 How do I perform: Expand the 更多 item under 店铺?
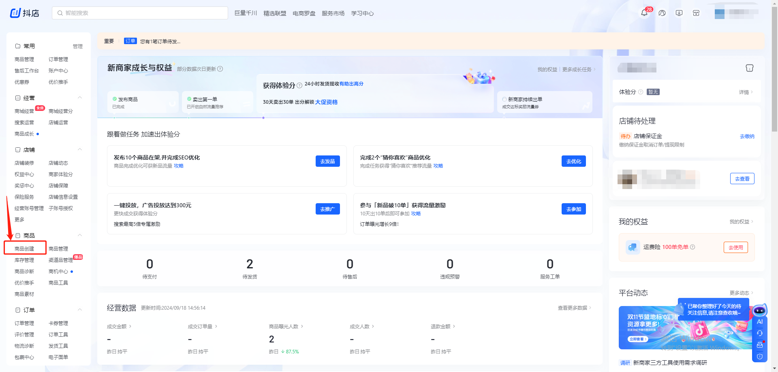(x=19, y=219)
